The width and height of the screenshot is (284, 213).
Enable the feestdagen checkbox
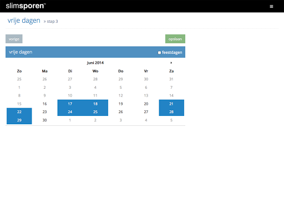coord(159,53)
